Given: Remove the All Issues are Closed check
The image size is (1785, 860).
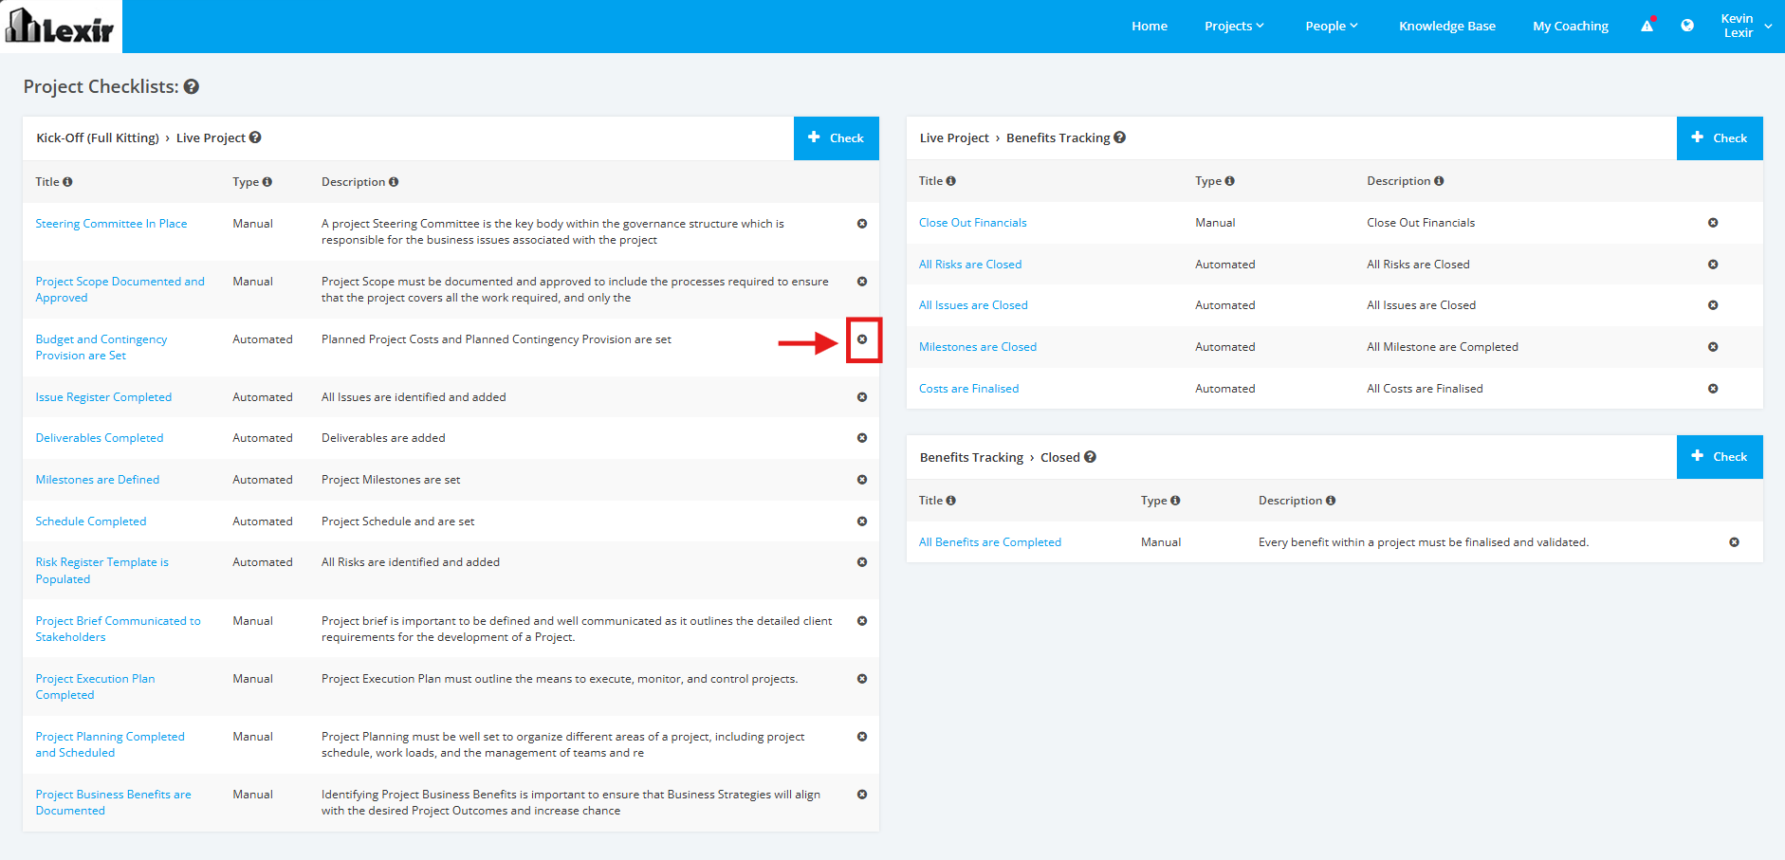Looking at the screenshot, I should (x=1713, y=305).
